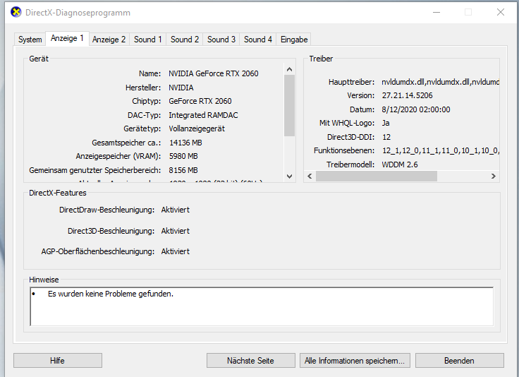Click the Gesamtspeicher value 14136 MB
The image size is (519, 377).
point(185,143)
